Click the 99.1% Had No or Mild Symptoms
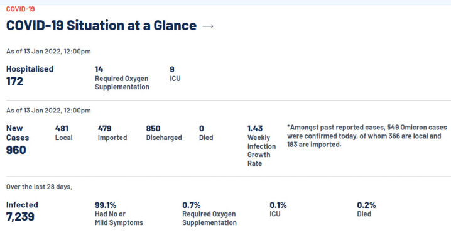 pyautogui.click(x=119, y=214)
